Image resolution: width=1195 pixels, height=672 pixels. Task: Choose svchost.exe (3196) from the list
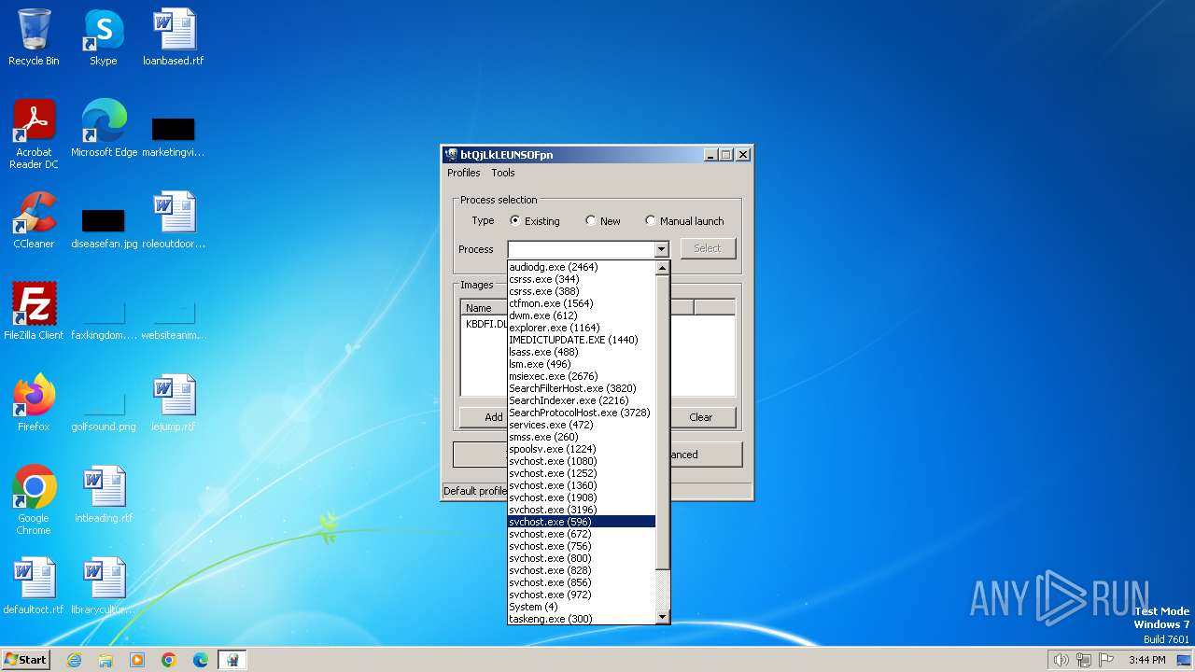coord(582,510)
